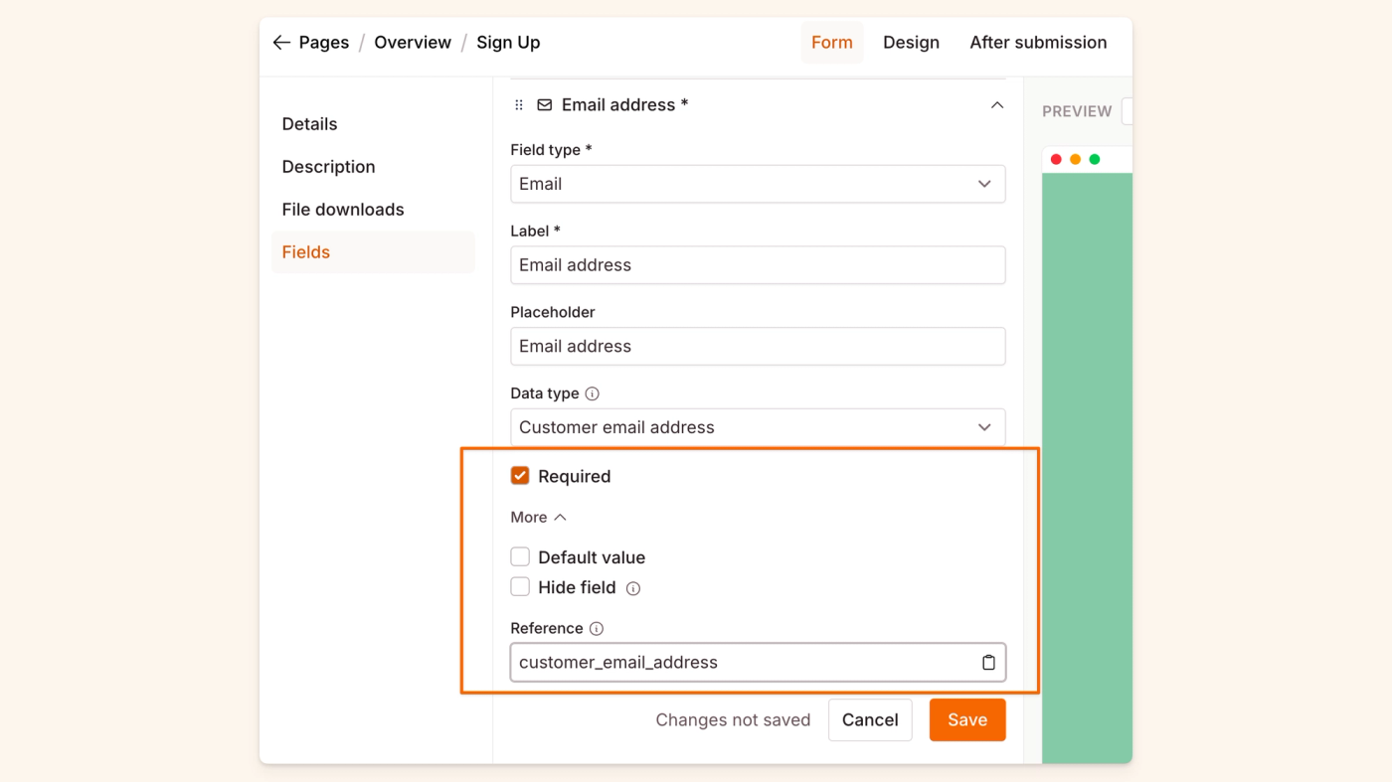Select Fields in the sidebar
1392x782 pixels.
[x=373, y=252]
